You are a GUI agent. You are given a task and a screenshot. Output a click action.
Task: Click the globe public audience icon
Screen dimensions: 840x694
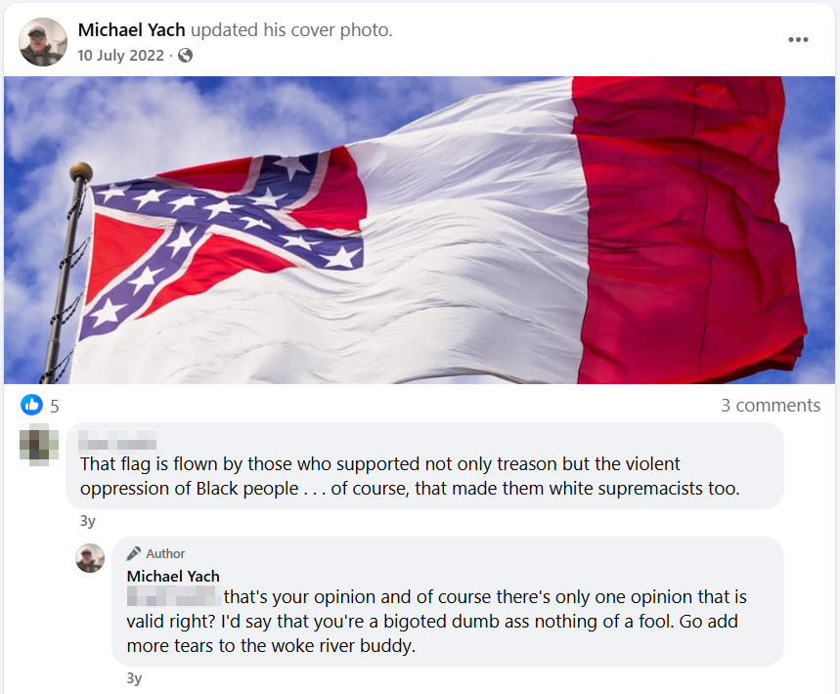(186, 55)
